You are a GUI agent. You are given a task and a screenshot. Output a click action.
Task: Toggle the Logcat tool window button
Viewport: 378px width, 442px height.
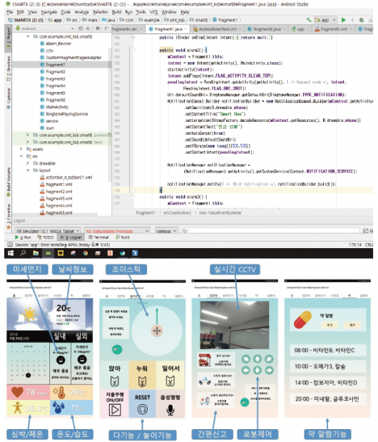tap(71, 237)
